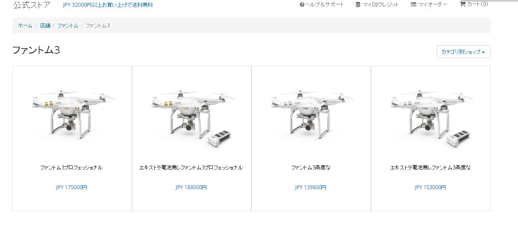This screenshot has width=518, height=227.
Task: Click the help question-mark icon
Action: click(x=302, y=5)
